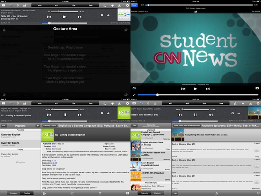Select Everyday English playlist in bottom-left screenshot
261x196 pixels.
click(x=20, y=136)
